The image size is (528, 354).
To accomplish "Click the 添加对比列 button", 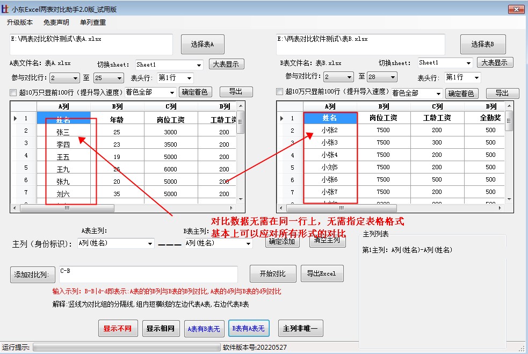I will pos(33,274).
